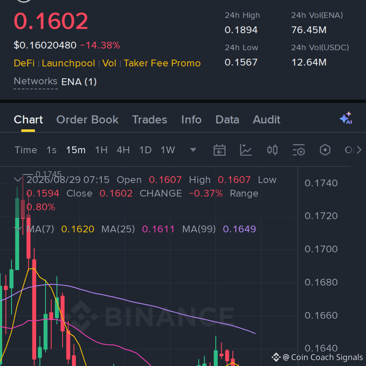Switch to the Info tab

coord(191,120)
